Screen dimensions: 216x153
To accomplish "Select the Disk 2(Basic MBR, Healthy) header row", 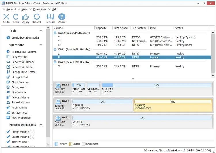I will coord(132,62).
